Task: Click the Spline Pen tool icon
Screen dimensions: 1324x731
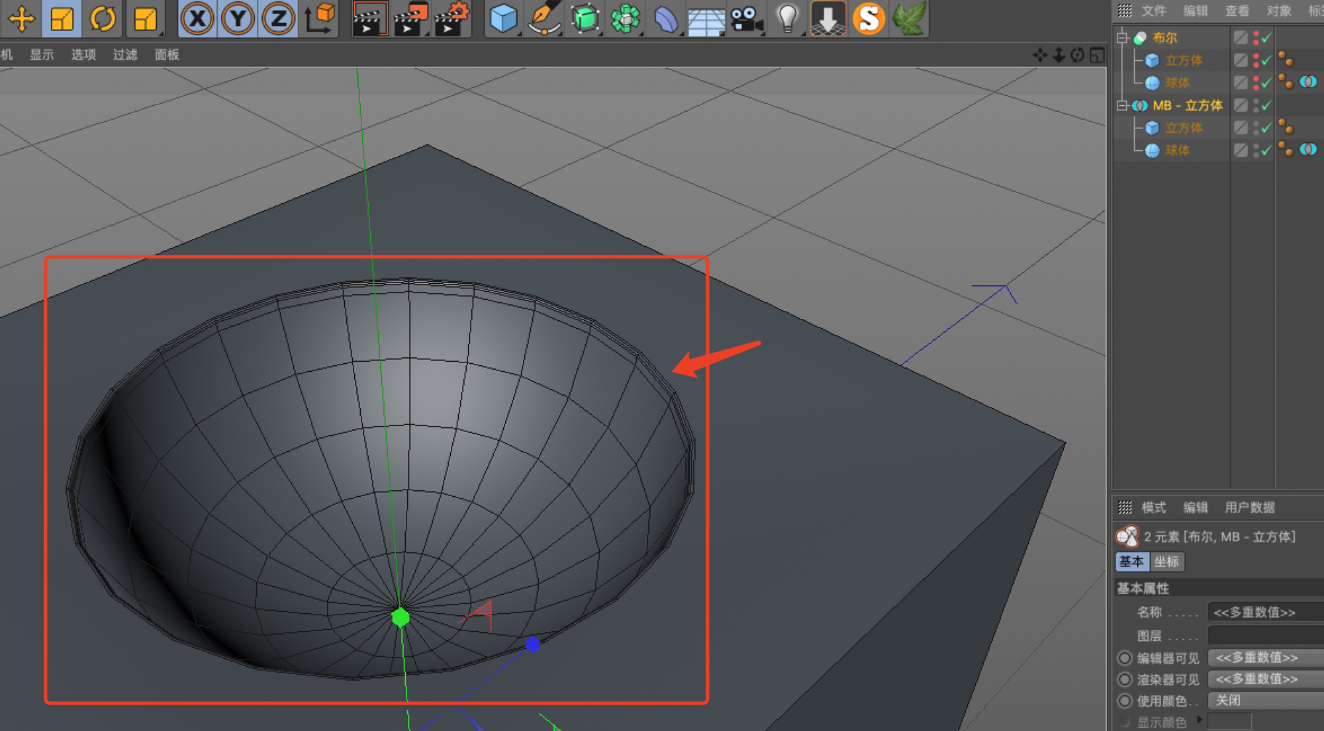Action: (x=544, y=18)
